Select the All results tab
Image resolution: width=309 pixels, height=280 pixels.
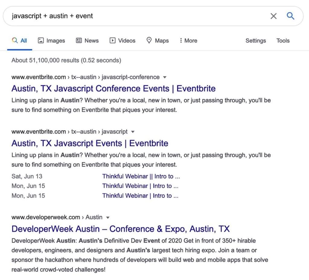(x=20, y=40)
